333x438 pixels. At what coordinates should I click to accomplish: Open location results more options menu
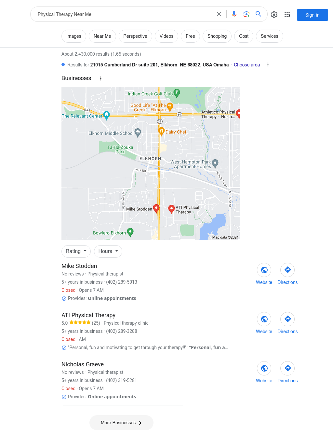(268, 65)
